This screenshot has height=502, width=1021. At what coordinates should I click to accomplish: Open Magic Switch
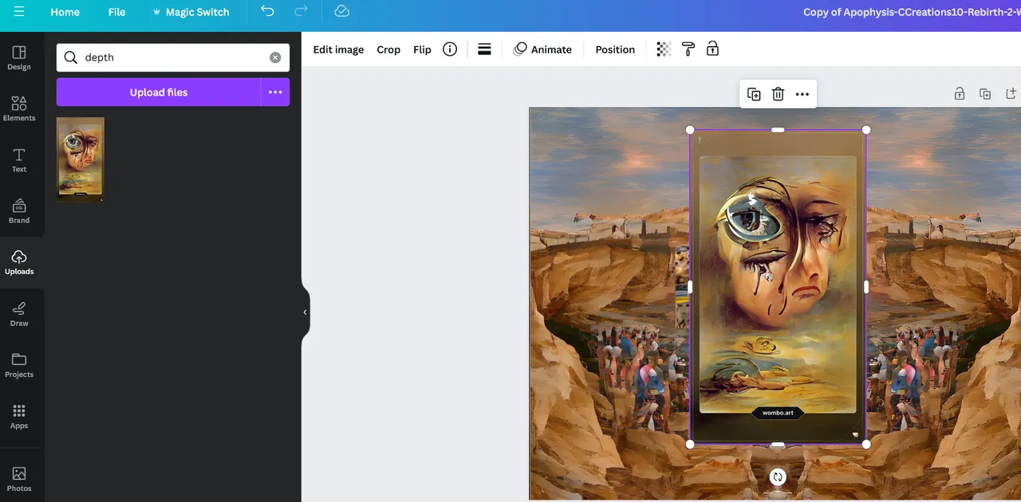[x=190, y=12]
